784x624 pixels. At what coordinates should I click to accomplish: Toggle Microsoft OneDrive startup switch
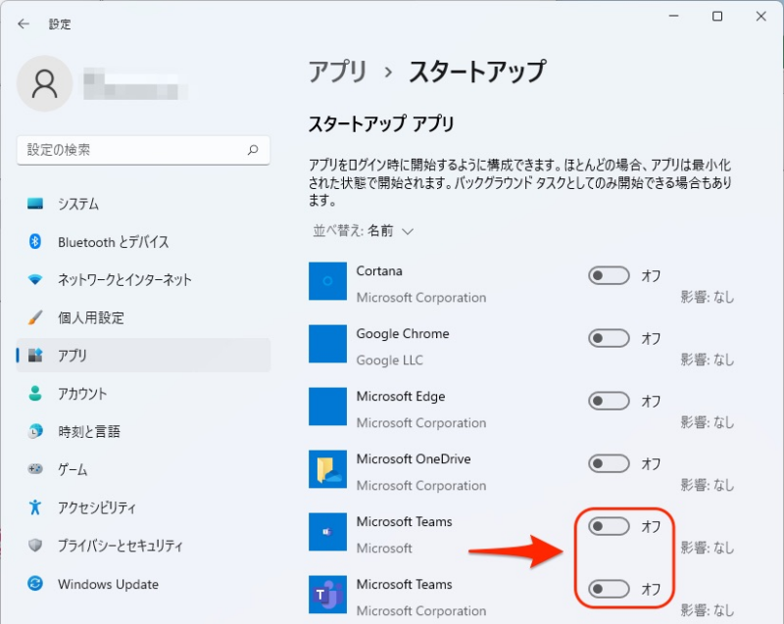click(x=609, y=463)
